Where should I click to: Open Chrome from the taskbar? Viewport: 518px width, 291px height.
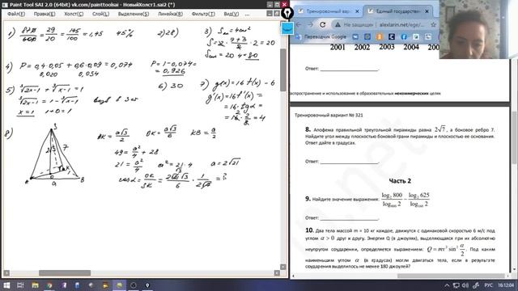tap(49, 285)
